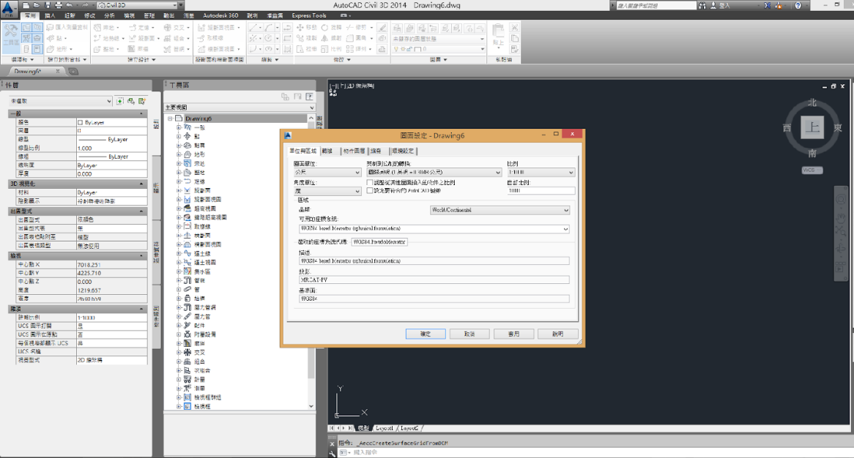Viewport: 854px width, 458px height.
Task: Switch to the 縮寫 dialog tab
Action: [x=376, y=151]
